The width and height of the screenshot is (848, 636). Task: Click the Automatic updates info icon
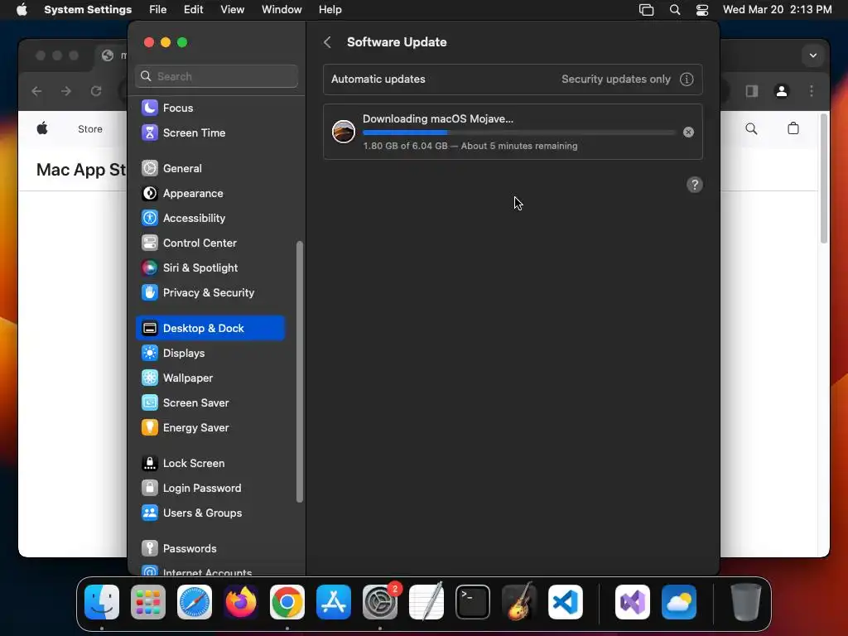point(687,79)
